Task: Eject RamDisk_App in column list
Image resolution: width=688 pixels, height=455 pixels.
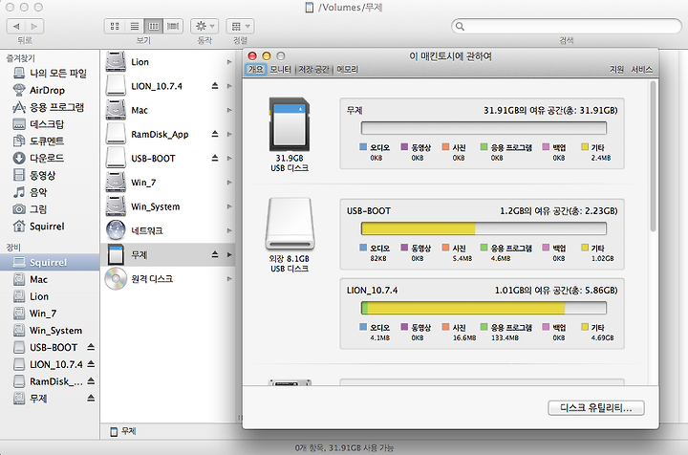Action: coord(215,134)
